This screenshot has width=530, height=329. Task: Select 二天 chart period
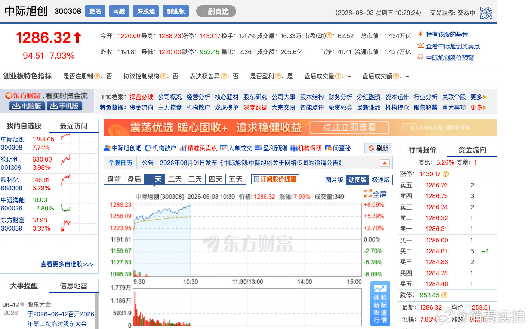175,179
